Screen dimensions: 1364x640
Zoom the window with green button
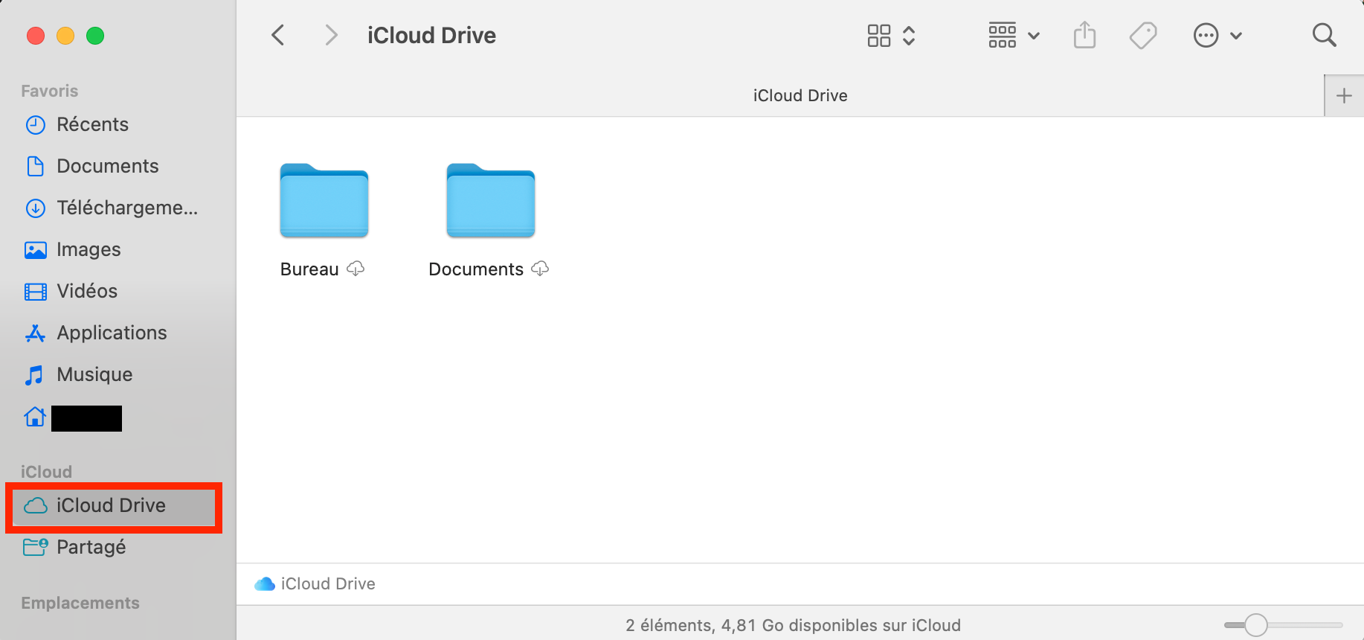(95, 36)
